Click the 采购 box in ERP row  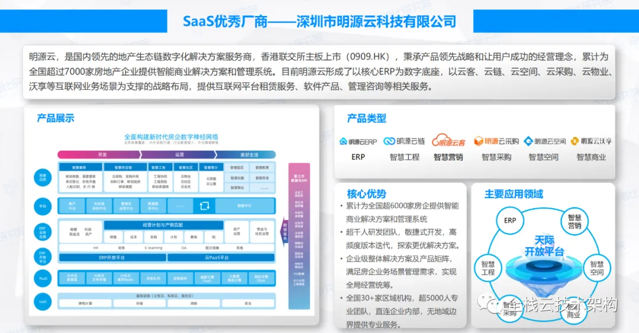(153, 237)
